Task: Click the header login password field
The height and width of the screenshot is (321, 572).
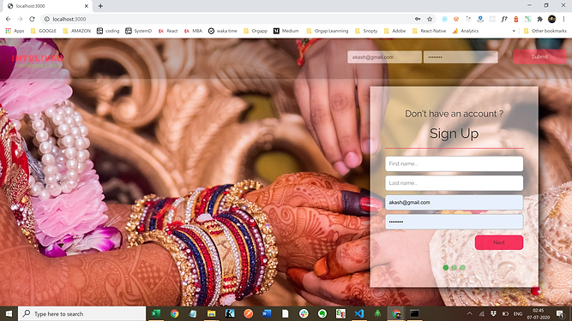Action: tap(461, 57)
